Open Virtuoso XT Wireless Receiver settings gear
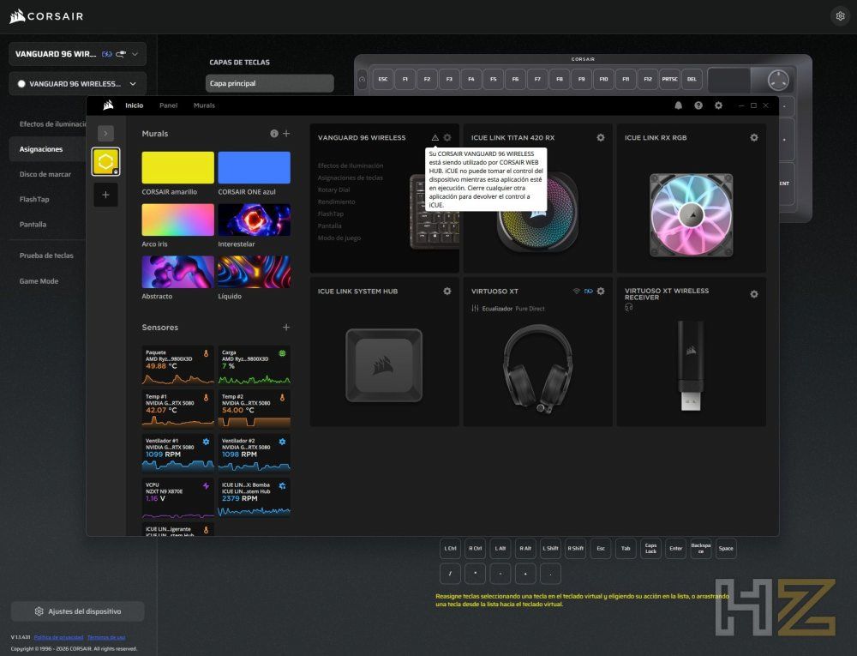Viewport: 857px width, 656px height. [x=754, y=294]
